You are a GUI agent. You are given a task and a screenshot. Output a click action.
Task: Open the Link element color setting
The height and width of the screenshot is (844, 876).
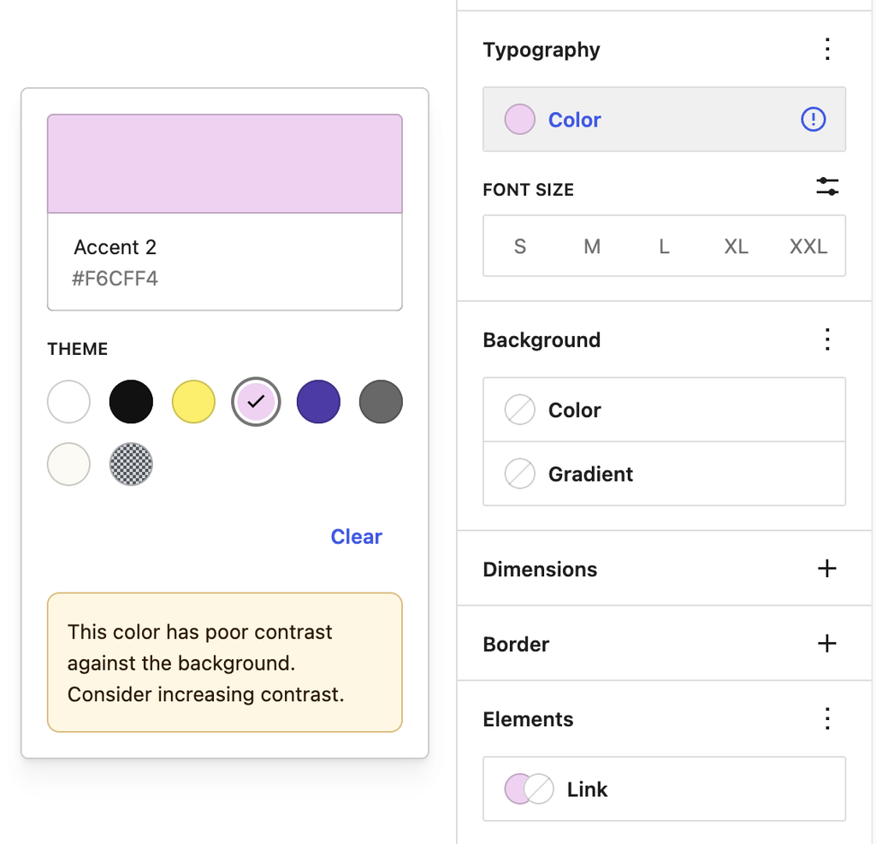click(x=664, y=788)
